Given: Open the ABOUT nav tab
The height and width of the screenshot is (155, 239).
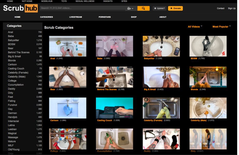Looking at the screenshot, I should point(163,17).
